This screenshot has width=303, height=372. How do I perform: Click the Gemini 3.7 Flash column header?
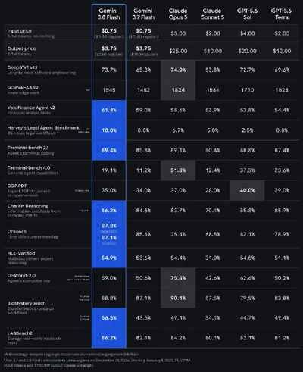[143, 14]
